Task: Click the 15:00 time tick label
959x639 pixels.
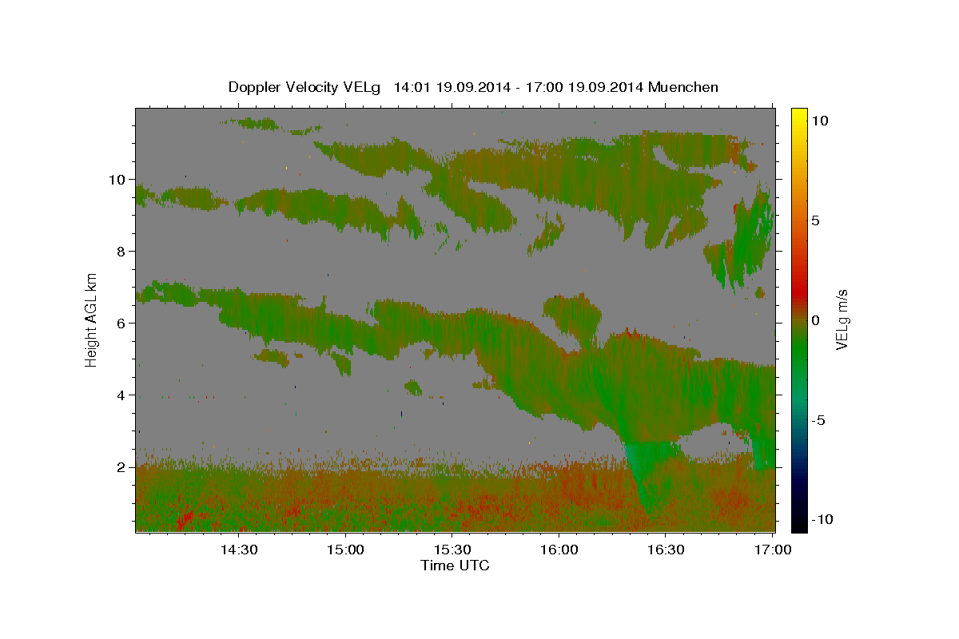Action: (x=346, y=550)
